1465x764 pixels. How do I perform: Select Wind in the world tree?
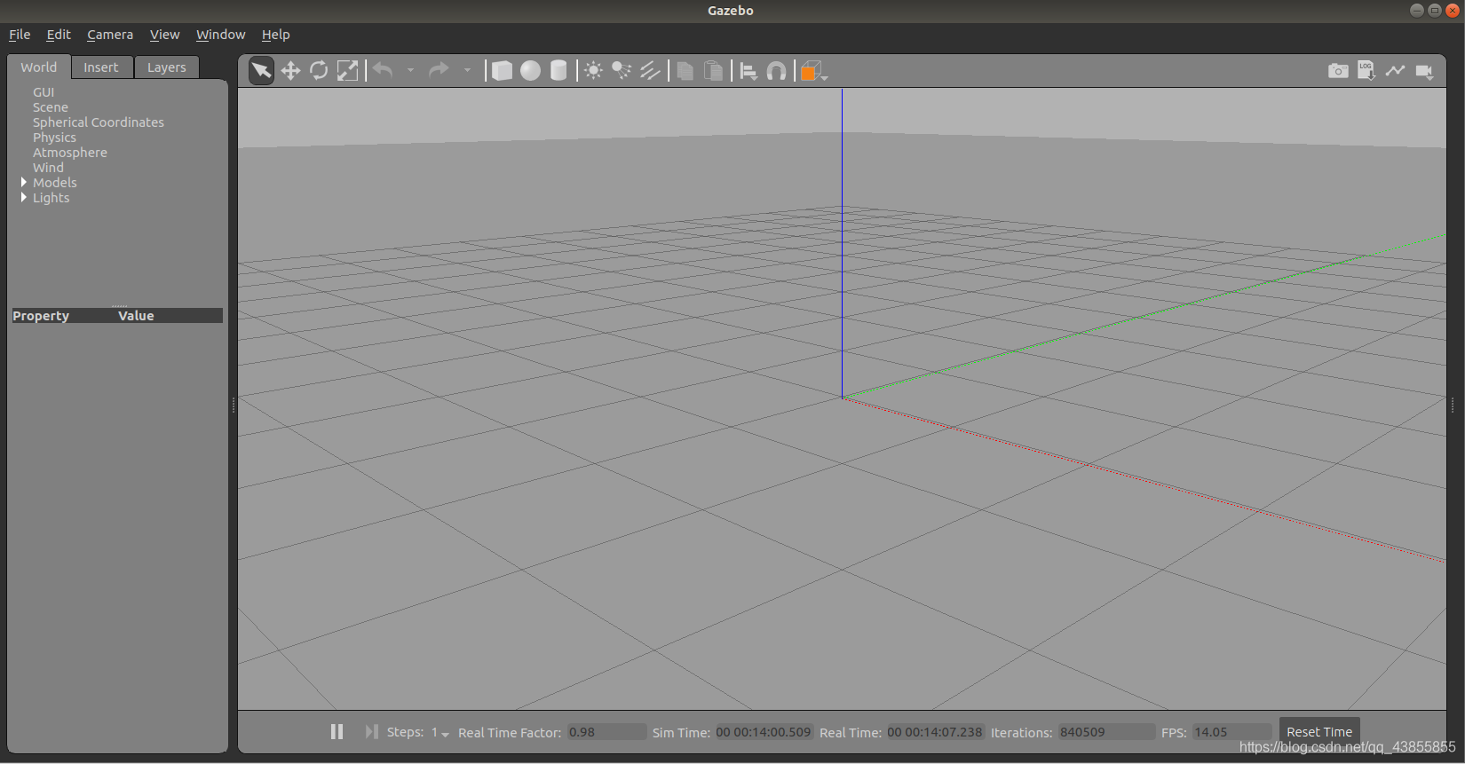click(48, 168)
